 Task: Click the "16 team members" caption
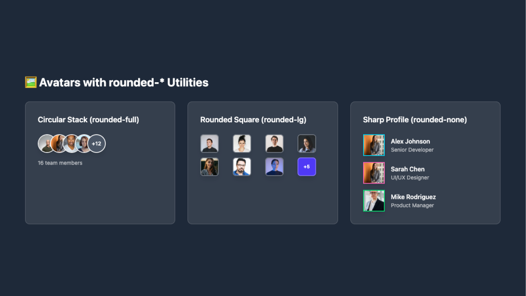(60, 163)
